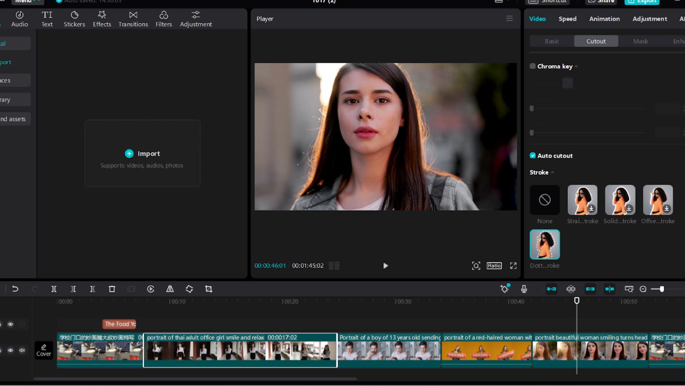Select the Offset stroke thumbnail
The image size is (685, 386).
(658, 200)
